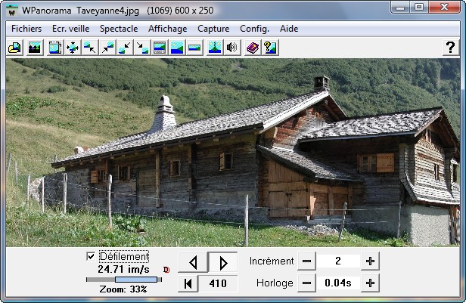Viewport: 466px width, 303px height.
Task: Open the WPanorama title bar app icon
Action: (x=12, y=11)
